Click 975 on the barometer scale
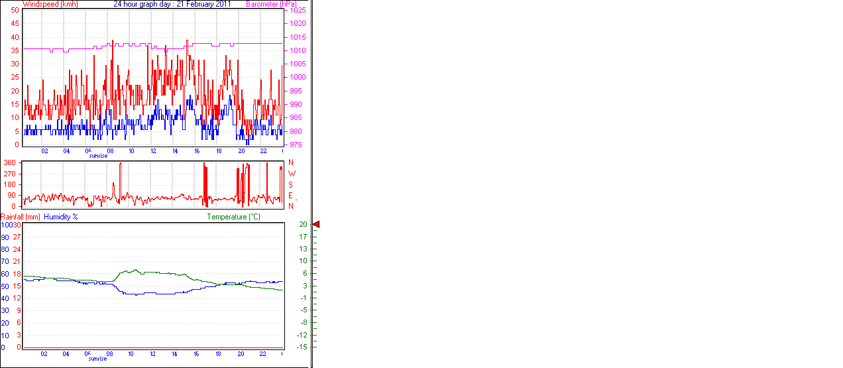Viewport: 843px width, 368px height. [x=295, y=145]
